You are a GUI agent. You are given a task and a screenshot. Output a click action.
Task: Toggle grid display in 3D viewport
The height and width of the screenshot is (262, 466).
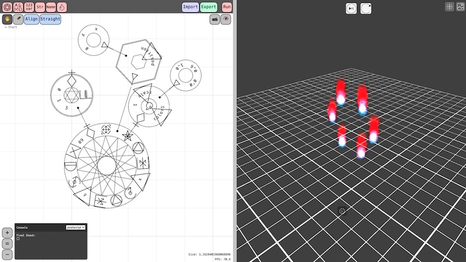pos(449,7)
